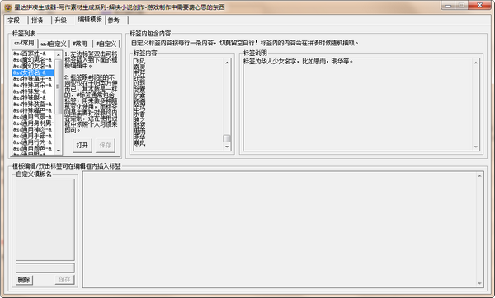Image resolution: width=495 pixels, height=298 pixels.
Task: Focus the template name input field
Action: click(45, 268)
